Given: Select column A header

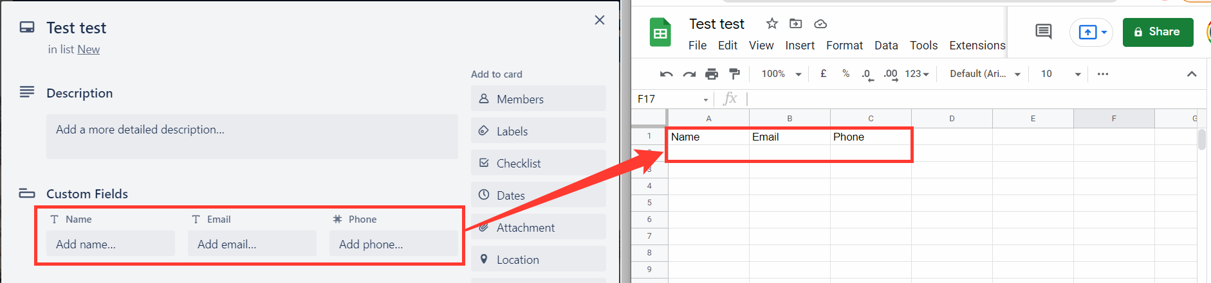Looking at the screenshot, I should click(x=708, y=118).
